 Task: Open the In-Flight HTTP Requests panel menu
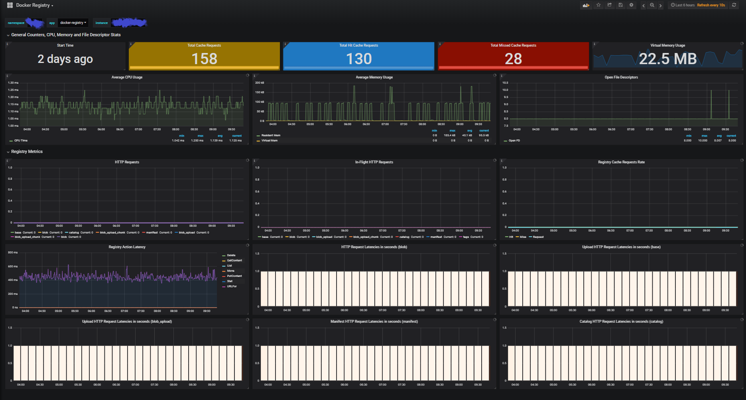(374, 162)
